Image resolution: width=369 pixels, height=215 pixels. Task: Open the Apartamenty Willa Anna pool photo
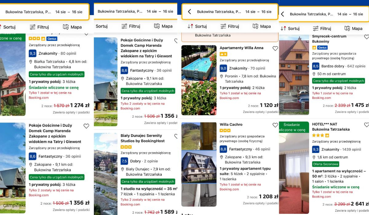click(x=199, y=80)
